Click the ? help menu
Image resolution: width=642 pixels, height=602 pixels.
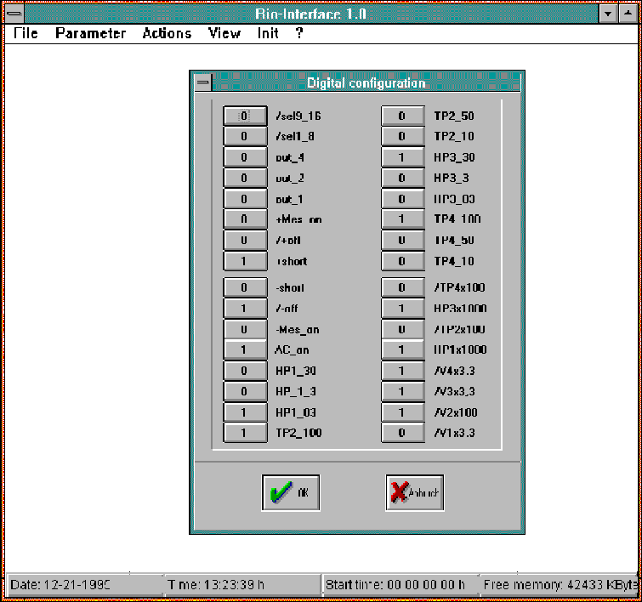[299, 34]
